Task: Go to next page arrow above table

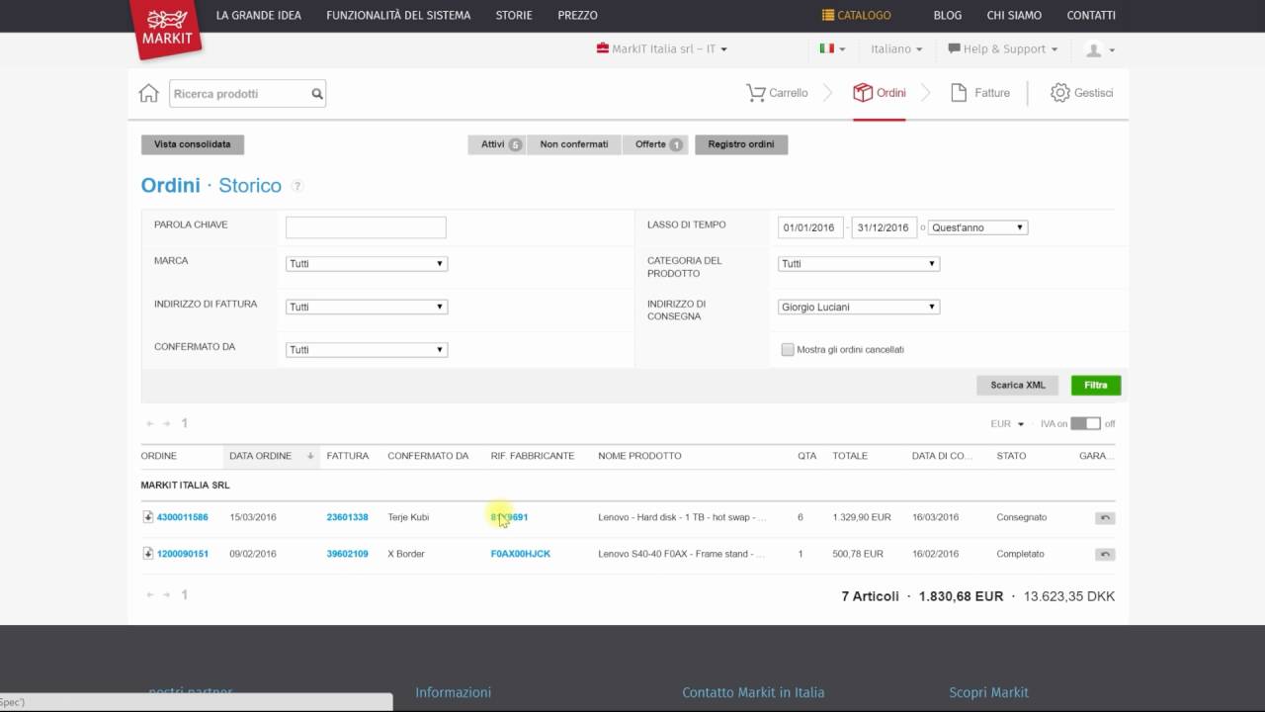Action: tap(167, 423)
